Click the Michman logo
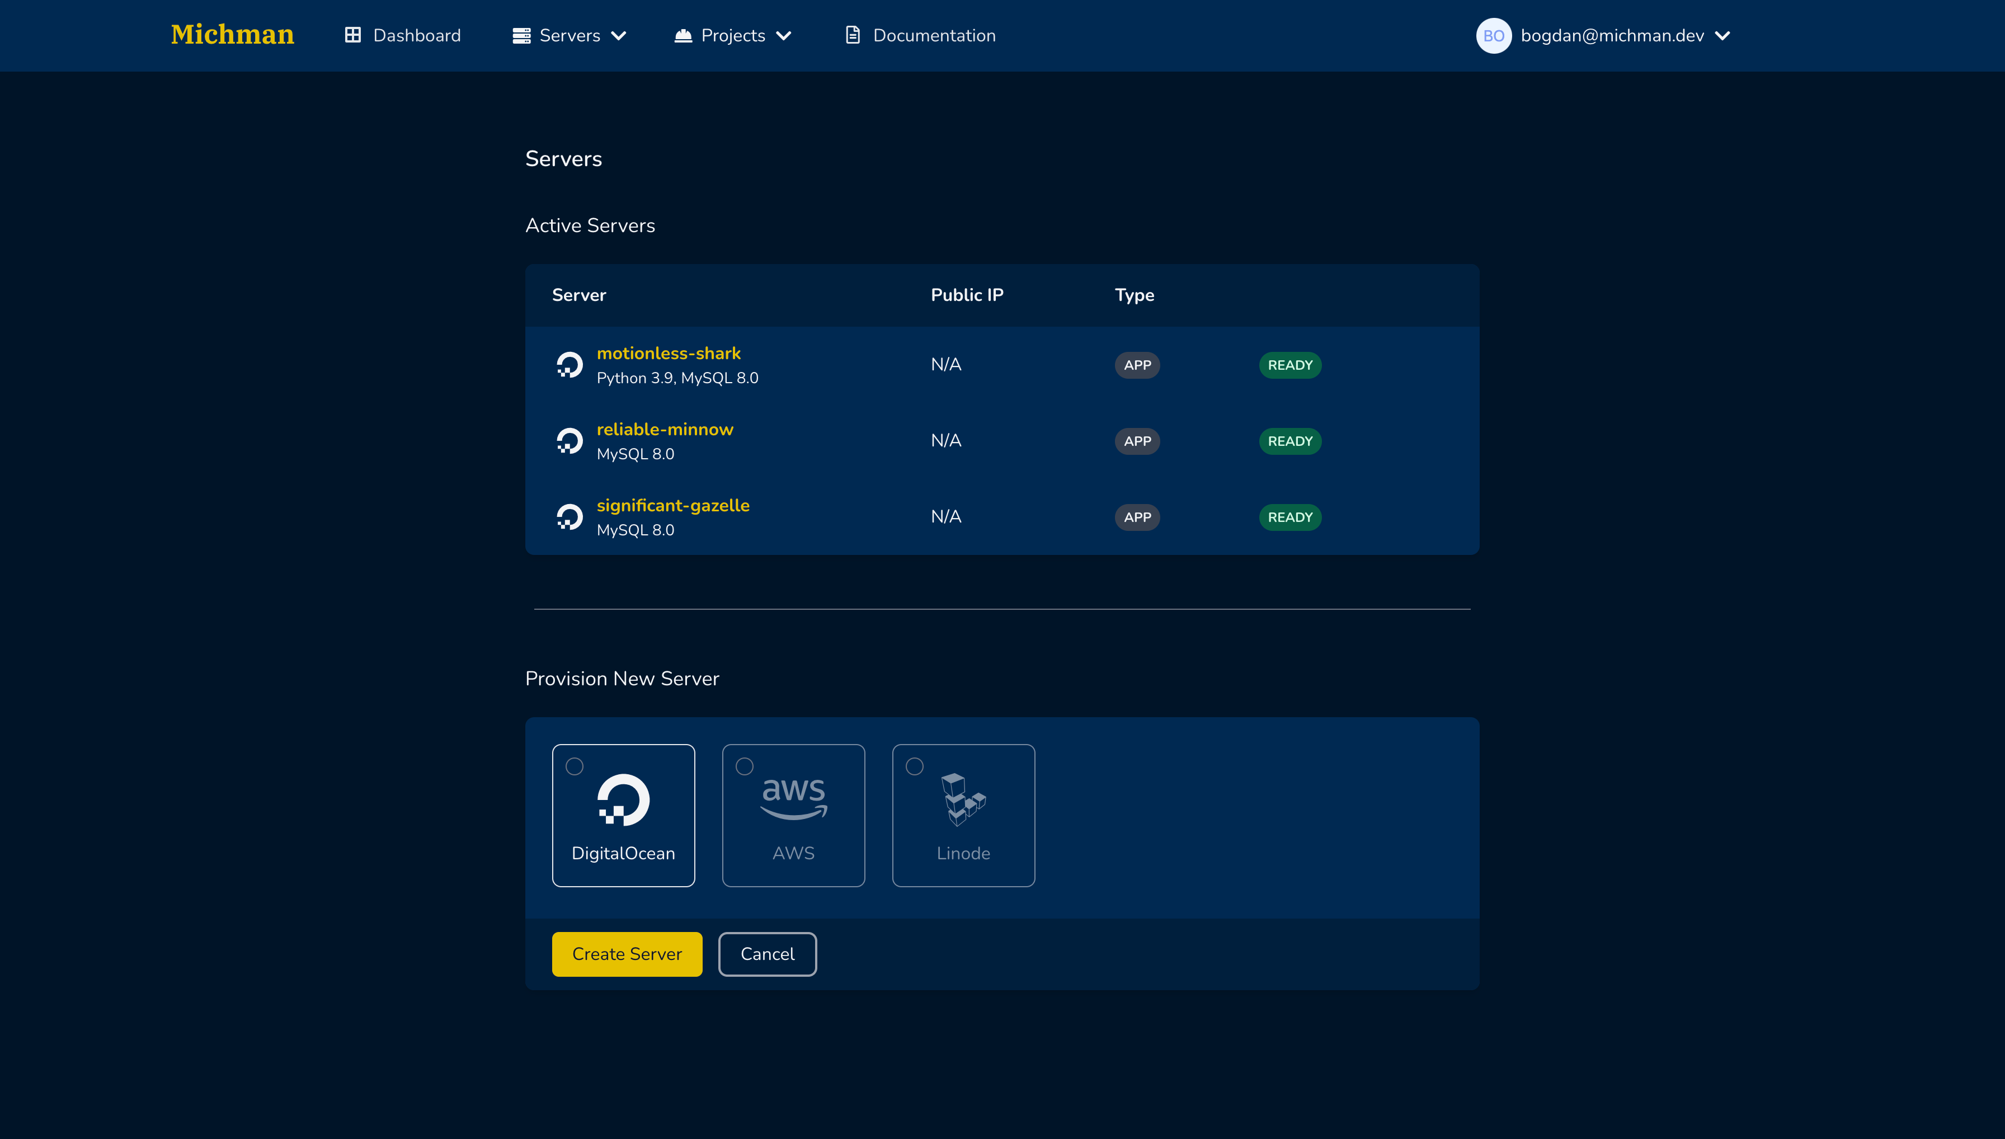 pos(232,35)
